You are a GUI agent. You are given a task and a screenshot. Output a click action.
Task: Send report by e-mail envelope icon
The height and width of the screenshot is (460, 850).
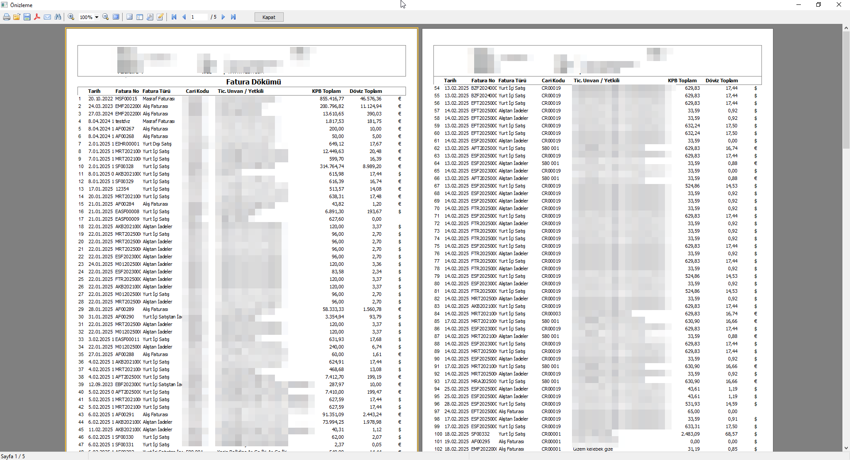tap(47, 17)
